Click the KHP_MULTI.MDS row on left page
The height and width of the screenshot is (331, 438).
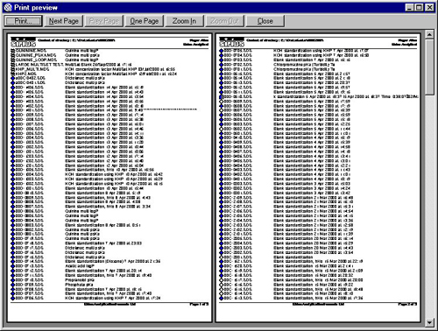coord(93,69)
